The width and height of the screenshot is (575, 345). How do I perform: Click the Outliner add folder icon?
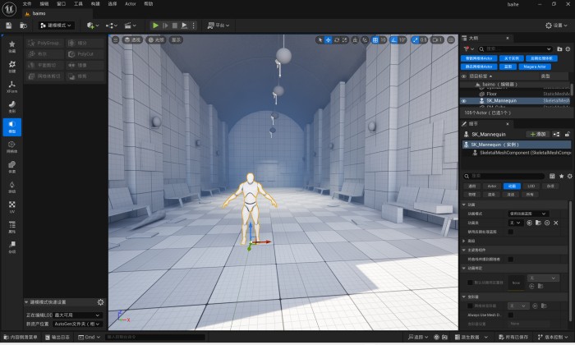[559, 48]
